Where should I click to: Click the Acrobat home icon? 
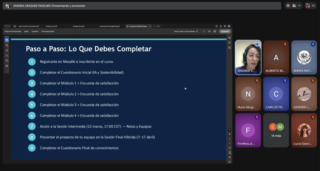pyautogui.click(x=15, y=26)
